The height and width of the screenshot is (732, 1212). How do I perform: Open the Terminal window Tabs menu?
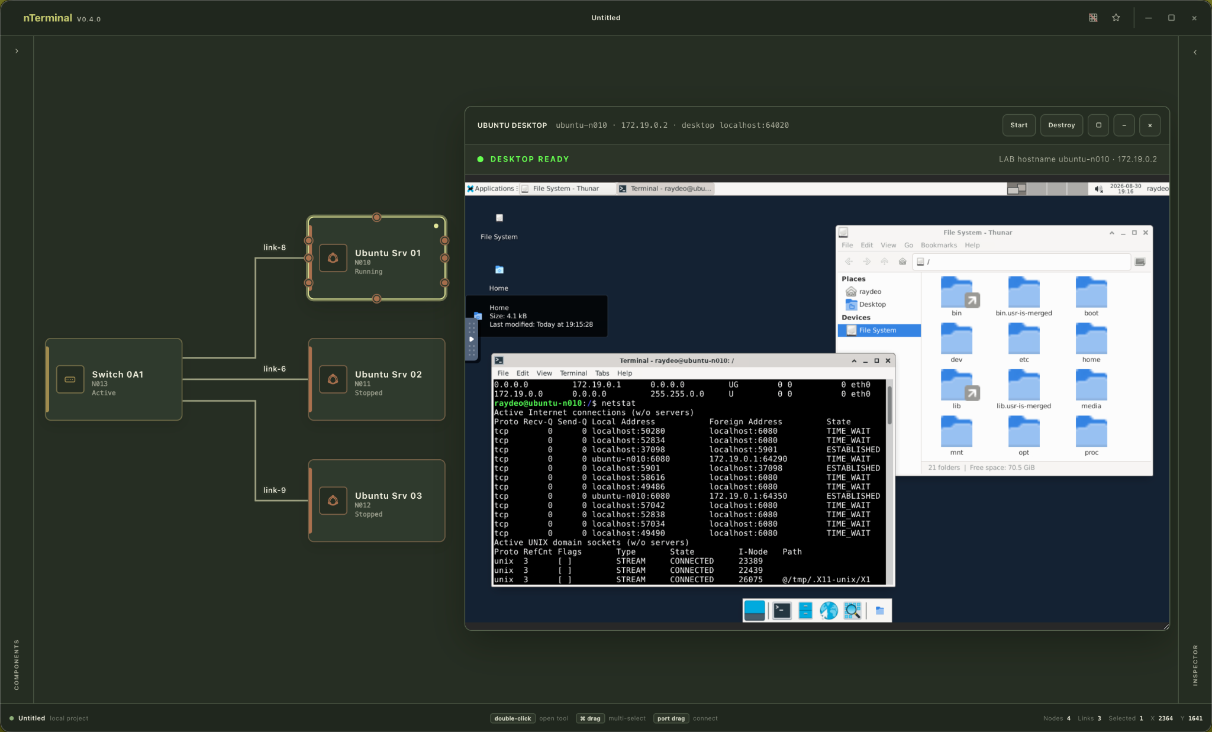click(602, 373)
